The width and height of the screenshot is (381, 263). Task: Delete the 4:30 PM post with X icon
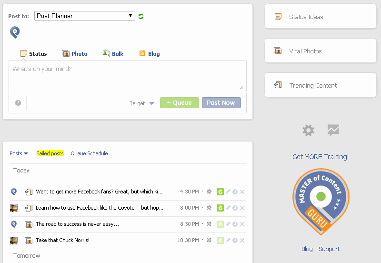(242, 192)
